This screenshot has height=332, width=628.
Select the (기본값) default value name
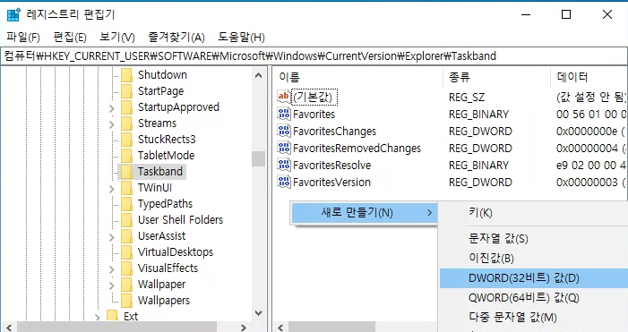click(314, 98)
